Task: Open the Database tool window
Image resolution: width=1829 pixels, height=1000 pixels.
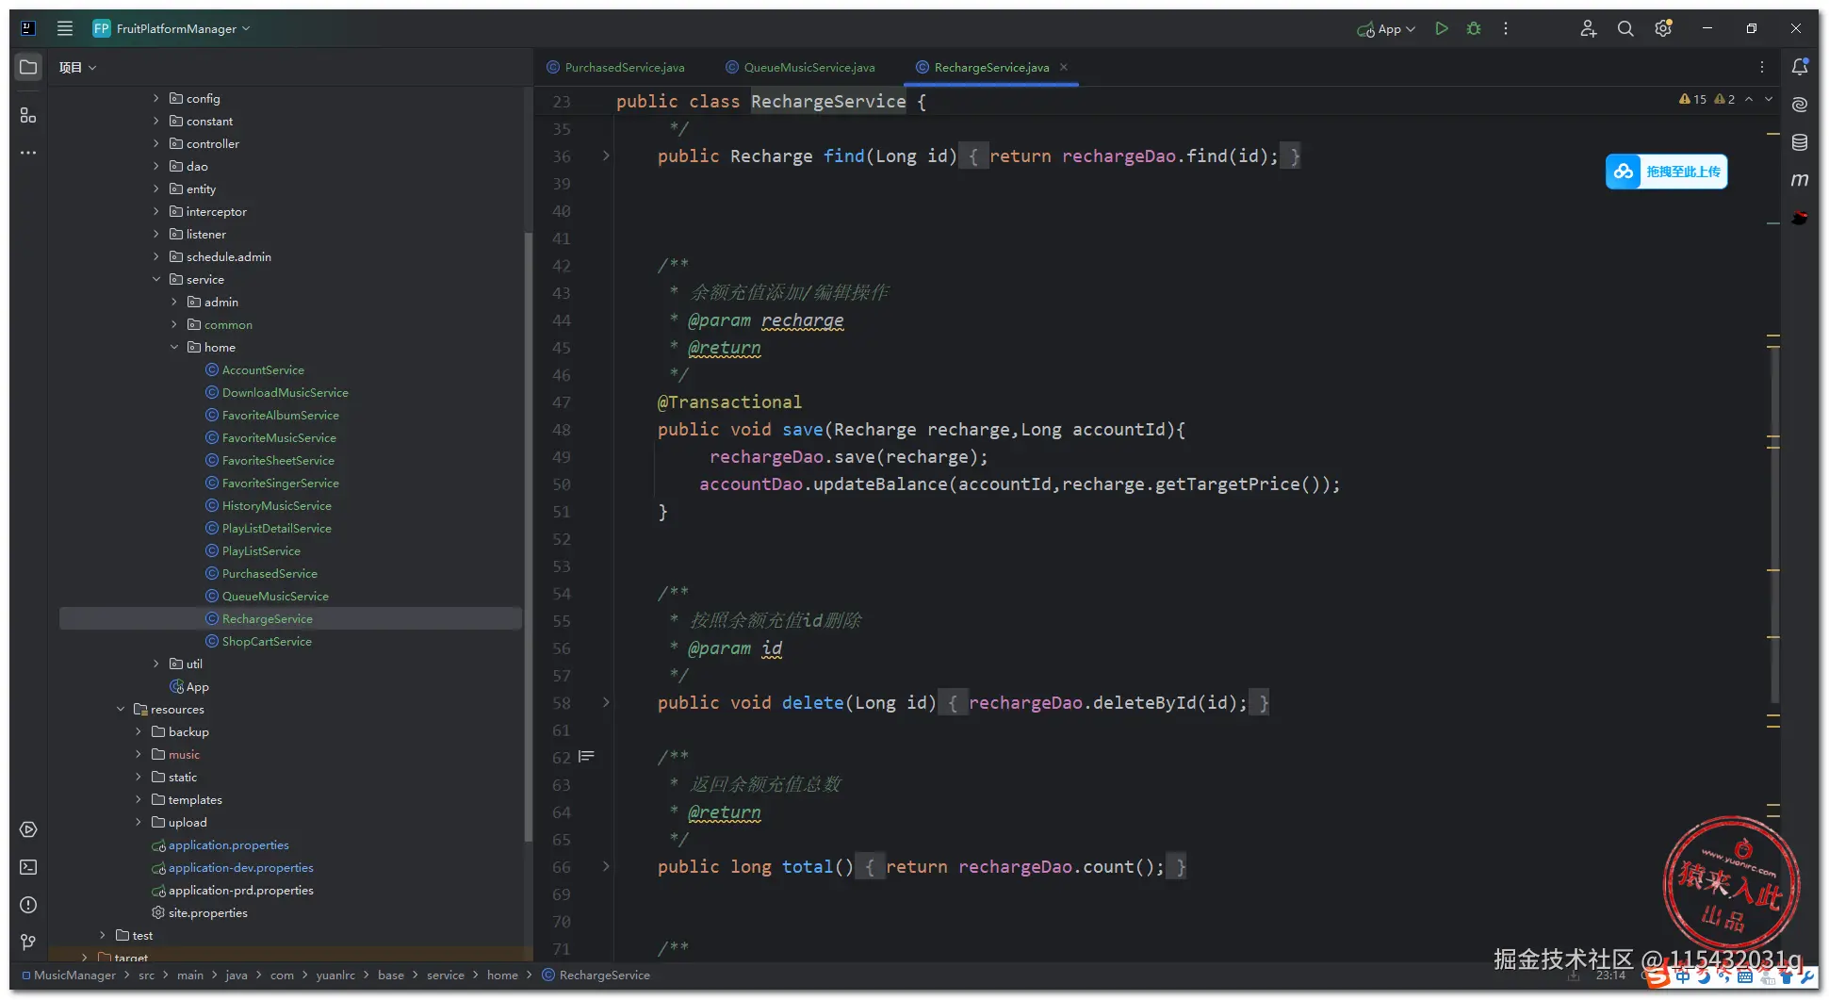Action: click(x=1800, y=142)
